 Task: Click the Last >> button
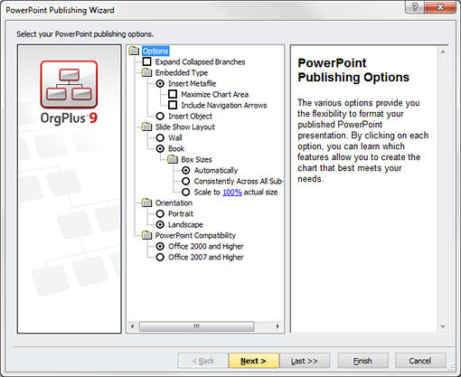(x=305, y=361)
